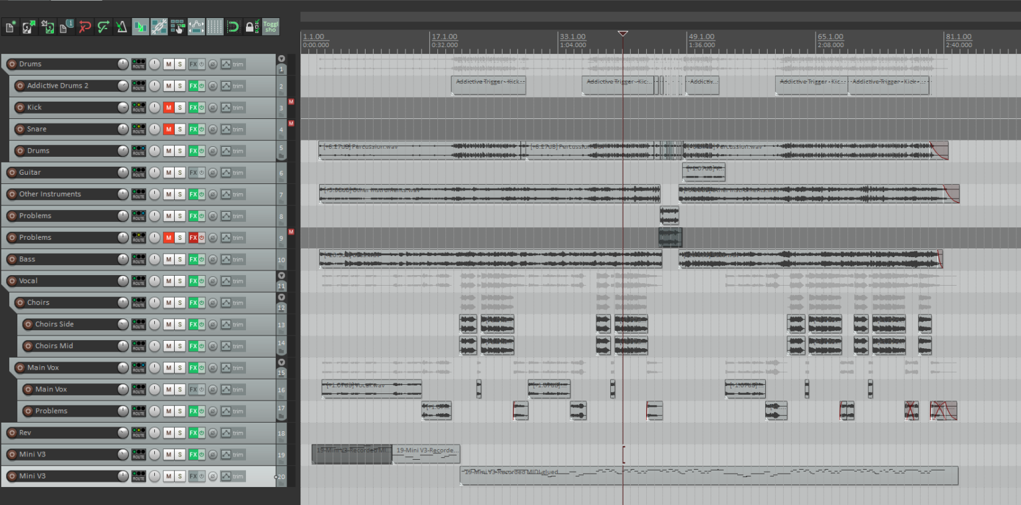The height and width of the screenshot is (505, 1021).
Task: Click the New Project toolbar icon
Action: tap(10, 27)
